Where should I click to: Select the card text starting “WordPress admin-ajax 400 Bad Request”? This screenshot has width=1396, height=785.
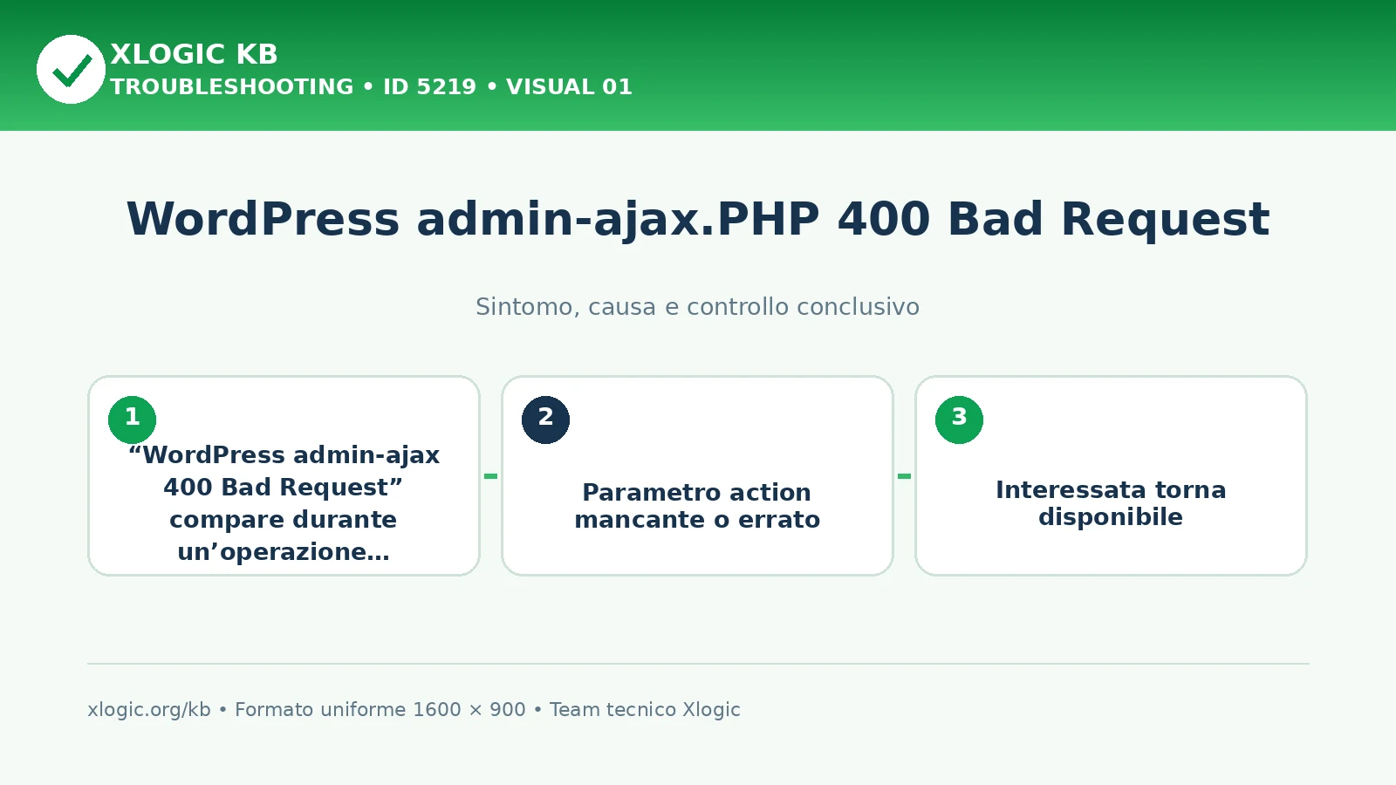(284, 503)
